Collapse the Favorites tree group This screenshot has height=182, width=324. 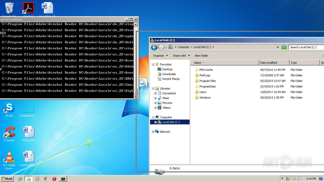click(153, 64)
